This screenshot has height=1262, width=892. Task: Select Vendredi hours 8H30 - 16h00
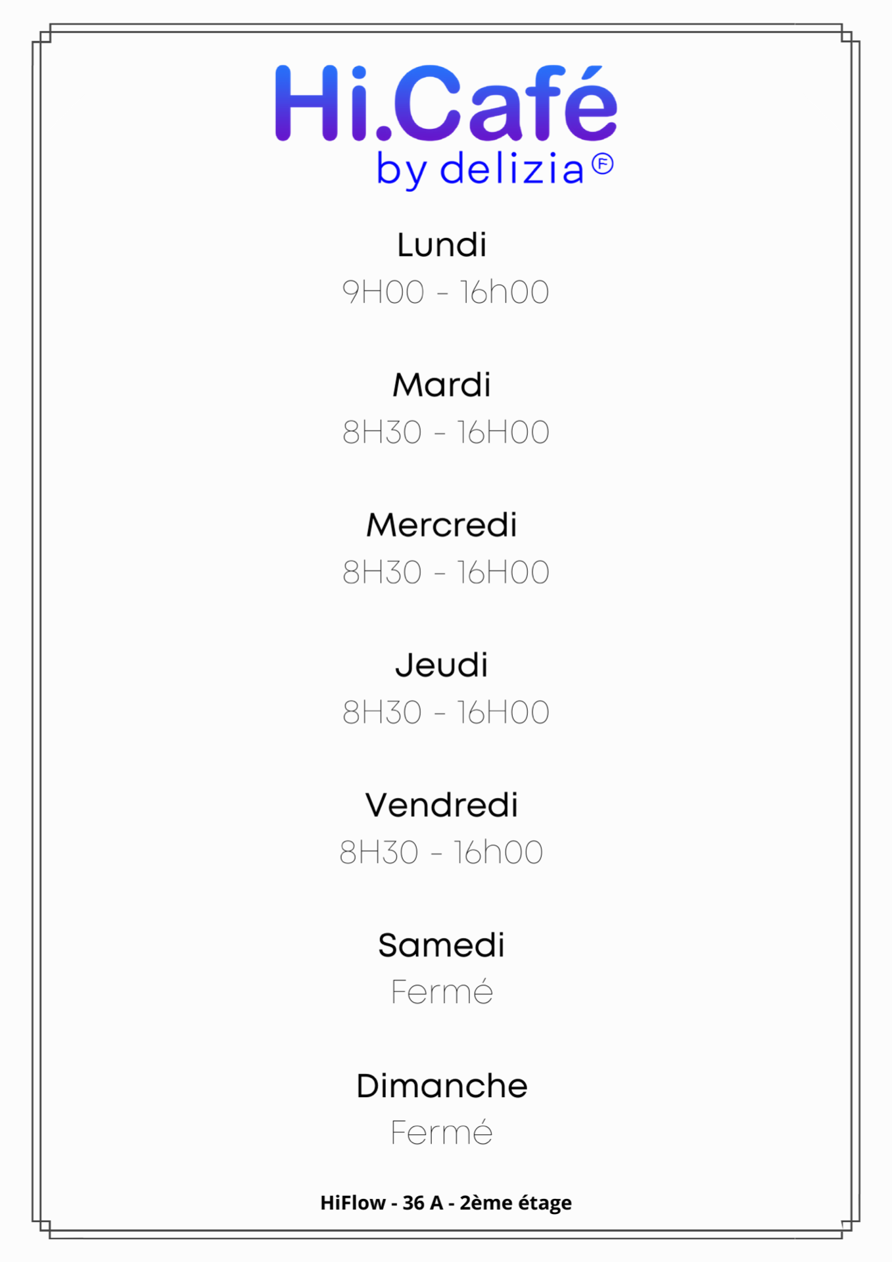(x=441, y=852)
